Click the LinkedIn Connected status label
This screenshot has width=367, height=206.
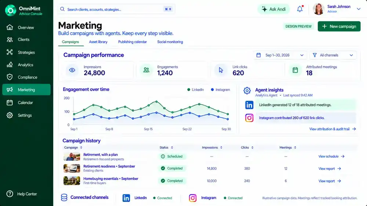tap(163, 198)
